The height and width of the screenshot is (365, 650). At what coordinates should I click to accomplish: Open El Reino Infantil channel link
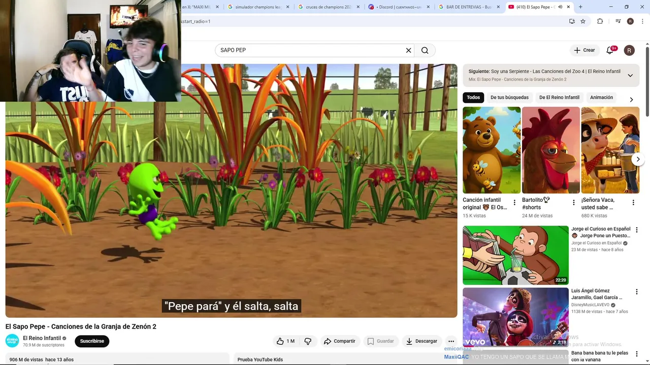[x=42, y=338]
